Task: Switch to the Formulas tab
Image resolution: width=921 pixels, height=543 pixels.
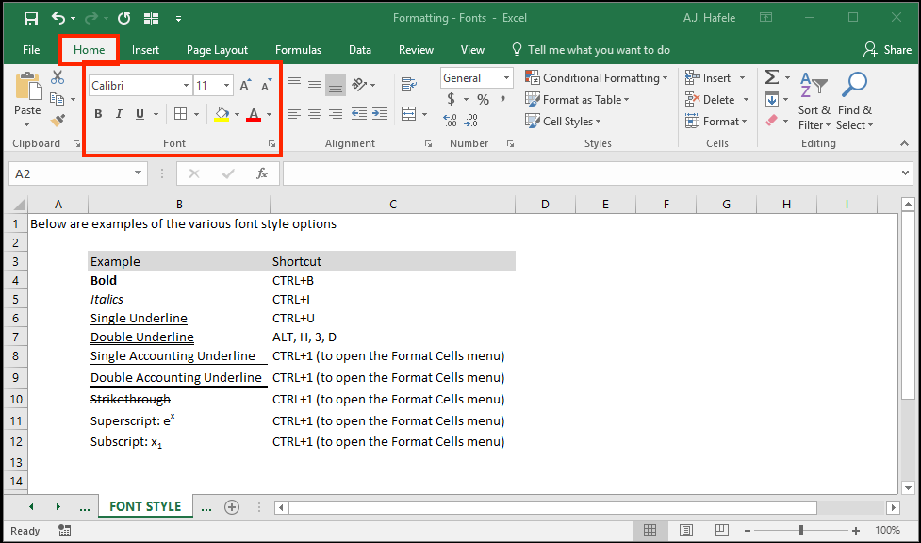Action: (x=299, y=50)
